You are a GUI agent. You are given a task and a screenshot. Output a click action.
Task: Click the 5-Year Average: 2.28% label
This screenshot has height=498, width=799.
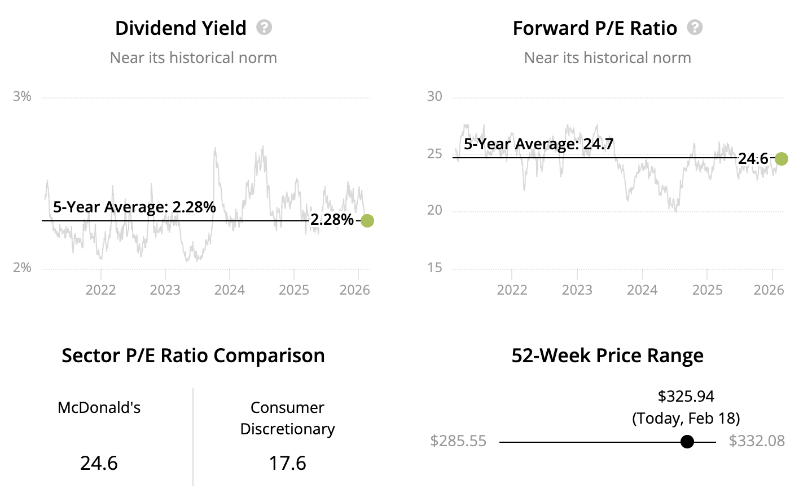[134, 207]
